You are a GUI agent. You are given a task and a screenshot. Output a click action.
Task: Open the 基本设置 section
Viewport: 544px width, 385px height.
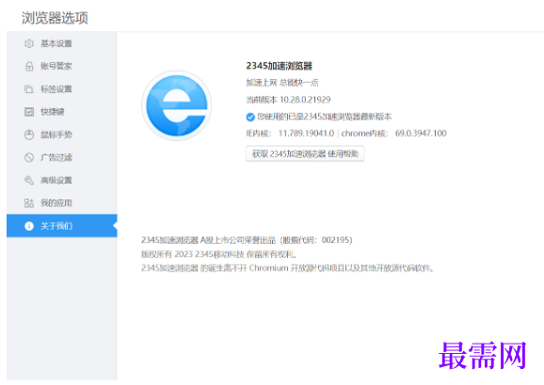click(62, 43)
